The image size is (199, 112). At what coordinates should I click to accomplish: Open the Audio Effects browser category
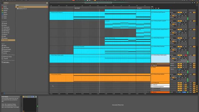(7, 29)
